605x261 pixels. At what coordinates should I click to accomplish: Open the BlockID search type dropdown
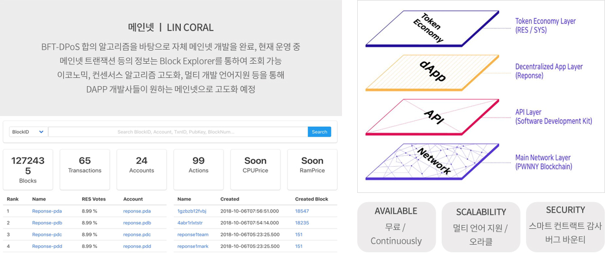coord(28,132)
